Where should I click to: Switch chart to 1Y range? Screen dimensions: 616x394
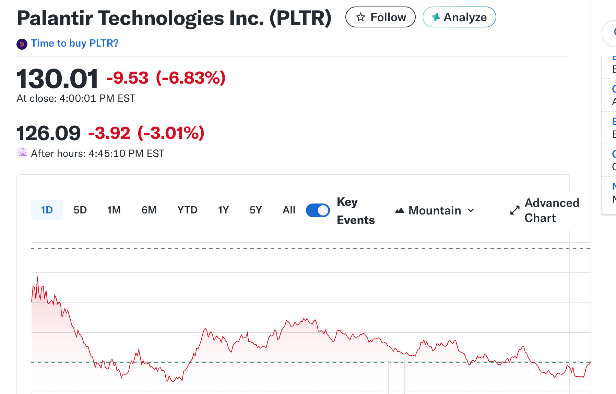click(x=223, y=210)
